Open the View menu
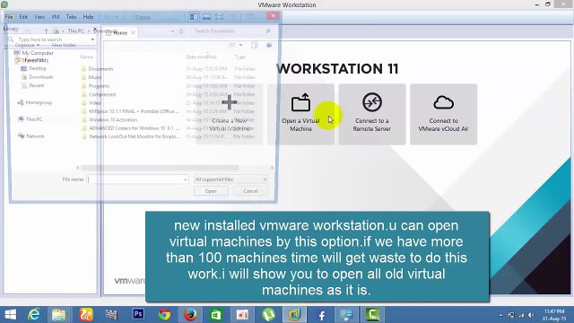The image size is (574, 323). point(39,17)
